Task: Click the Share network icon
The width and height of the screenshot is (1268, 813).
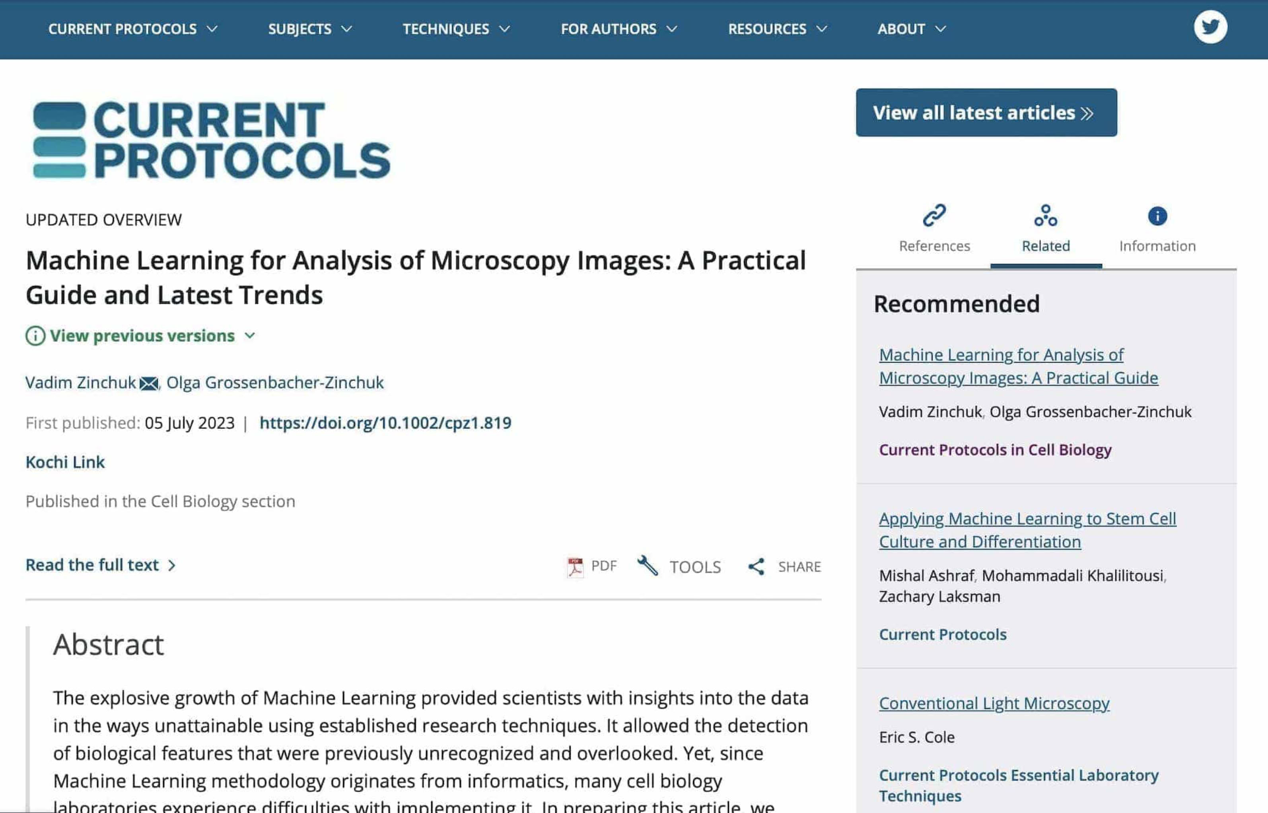Action: point(756,567)
